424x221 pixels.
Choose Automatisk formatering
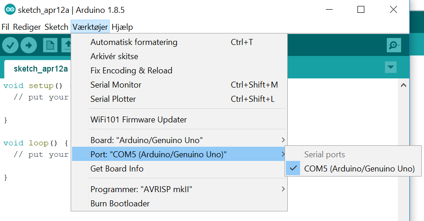(x=134, y=42)
